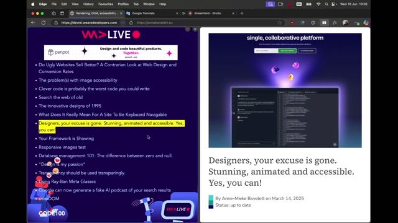Open highlighted 'Designers, your excuse is gone' link
This screenshot has height=223, width=398.
tap(111, 126)
